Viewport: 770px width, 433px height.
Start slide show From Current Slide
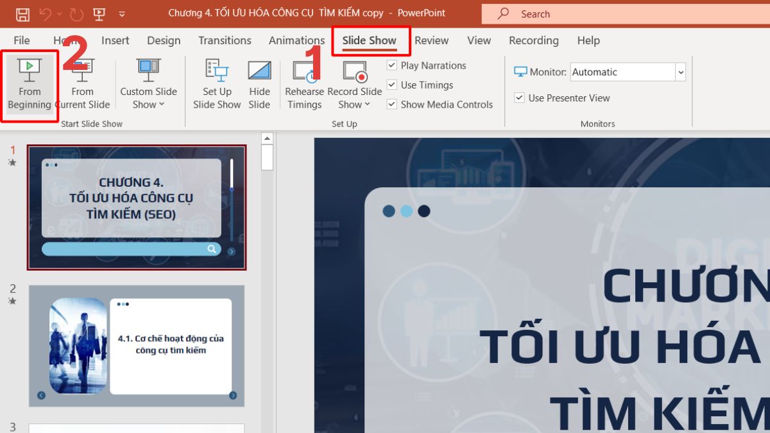(82, 85)
